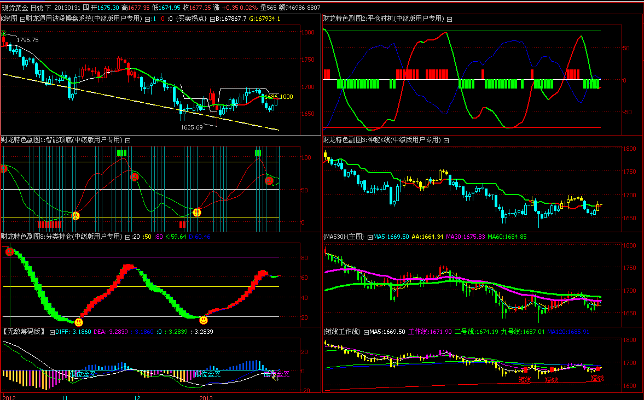This screenshot has width=644, height=400.
Task: Click the 1625.69 low price label
Action: pyautogui.click(x=192, y=127)
